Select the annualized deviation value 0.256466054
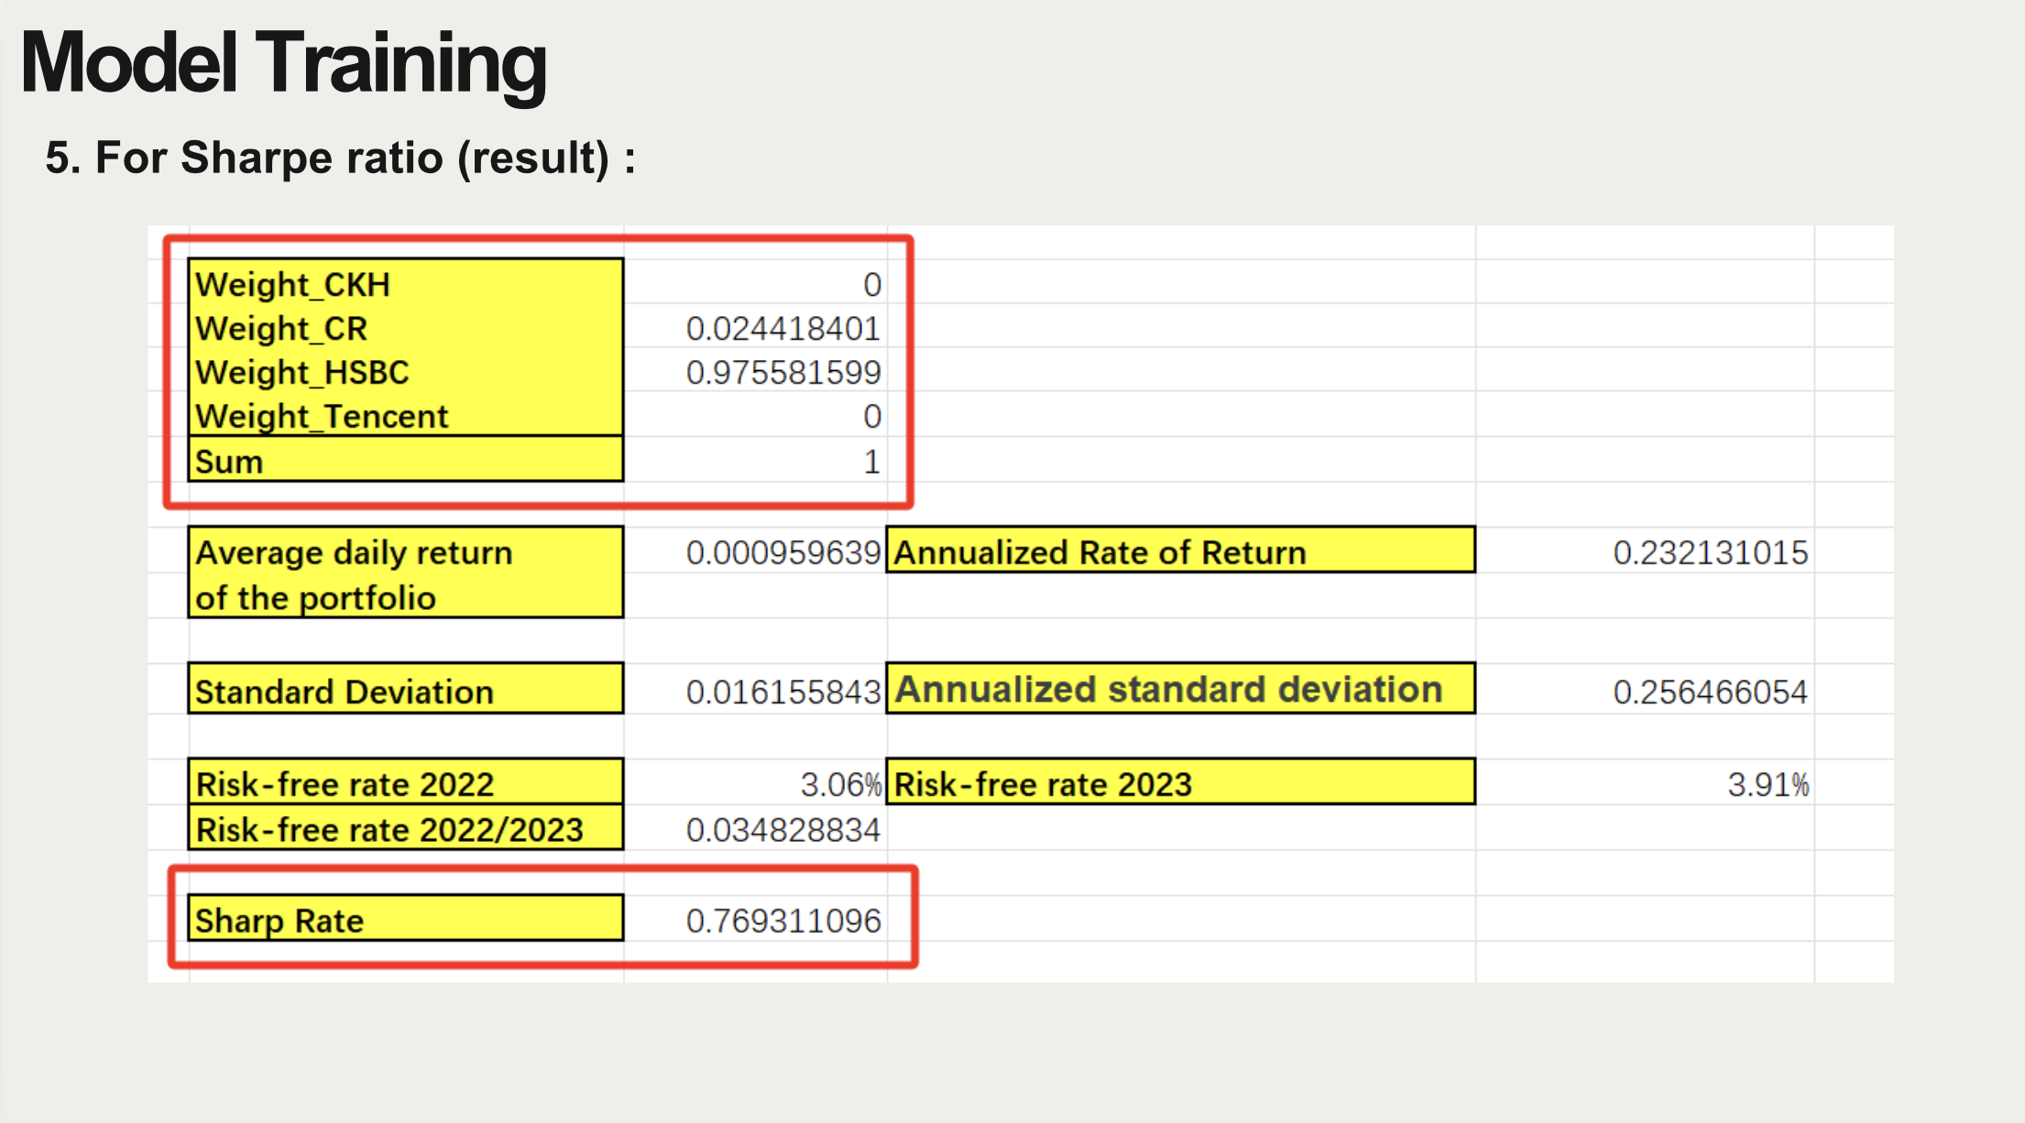 1710,692
